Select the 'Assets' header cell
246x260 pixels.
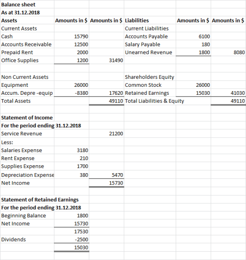pyautogui.click(x=9, y=20)
